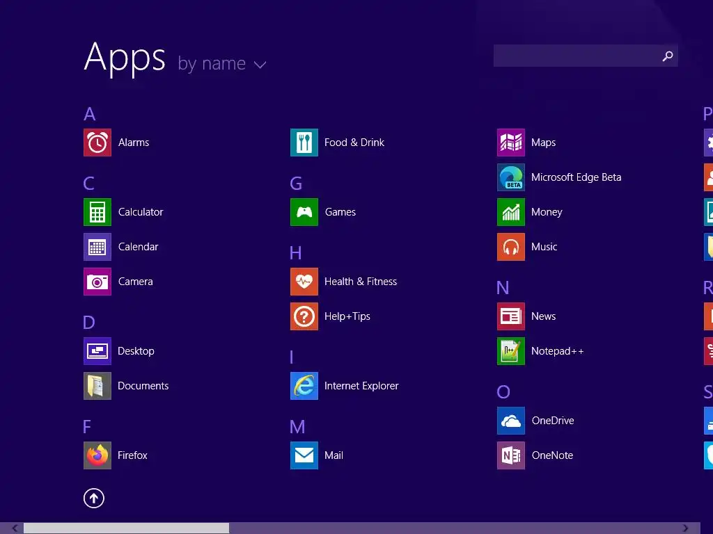Click the 'Money' label text
The width and height of the screenshot is (713, 534).
[x=547, y=212]
